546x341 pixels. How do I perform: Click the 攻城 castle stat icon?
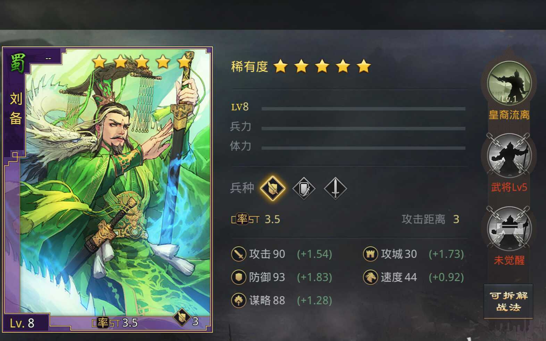point(370,254)
